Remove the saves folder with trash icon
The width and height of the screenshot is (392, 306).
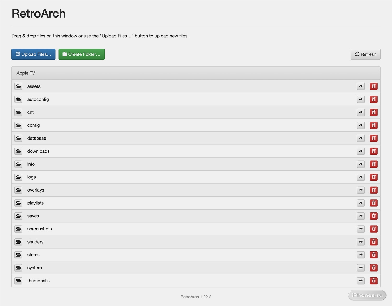click(x=373, y=216)
